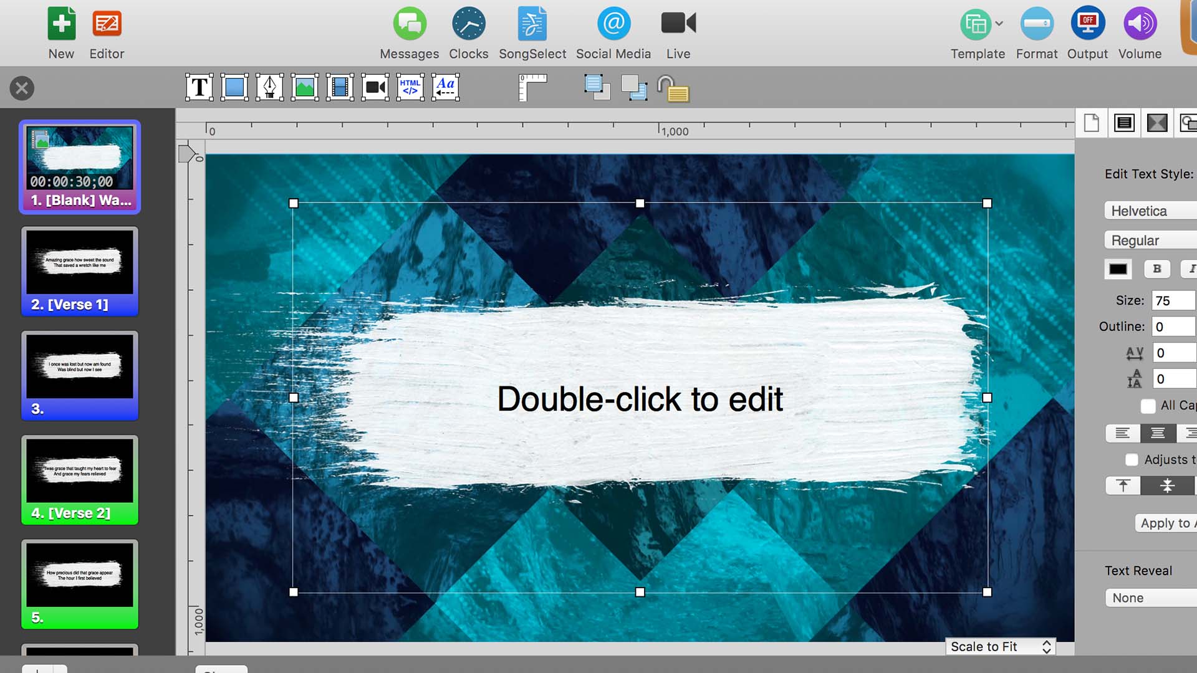Image resolution: width=1197 pixels, height=673 pixels.
Task: Insert a live video camera element
Action: pos(375,87)
